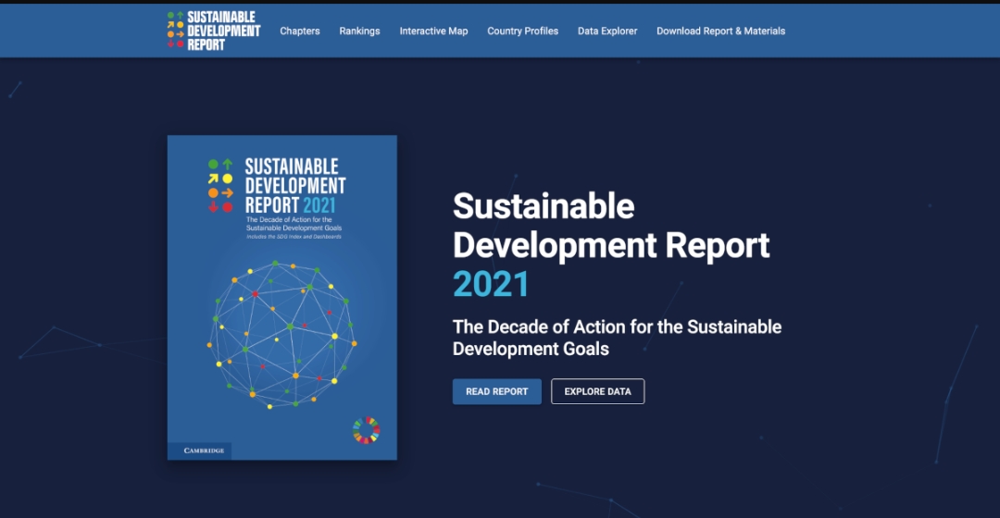Click the SDG color wheel on cover
1000x518 pixels.
(x=366, y=430)
